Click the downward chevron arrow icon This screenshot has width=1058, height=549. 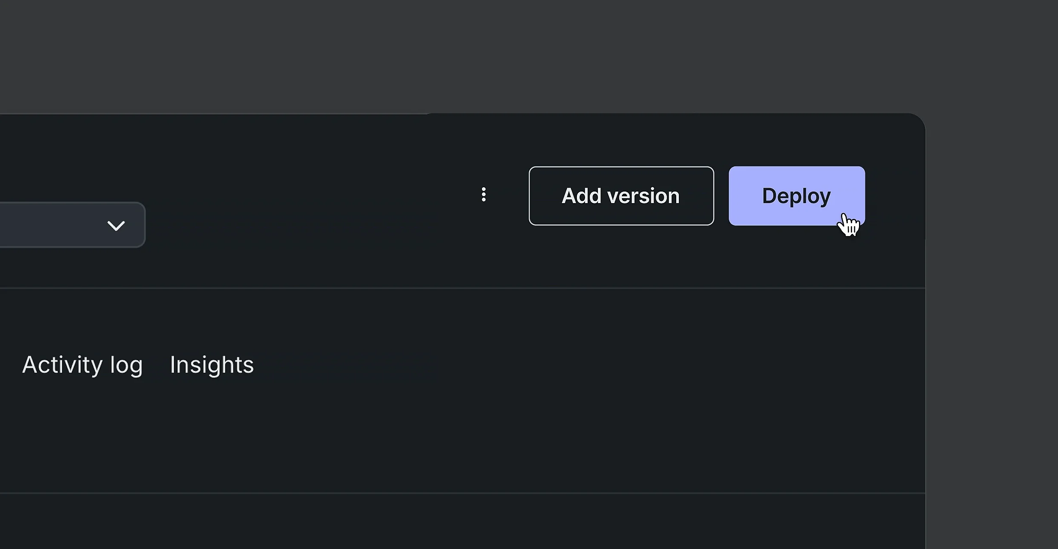(x=116, y=225)
